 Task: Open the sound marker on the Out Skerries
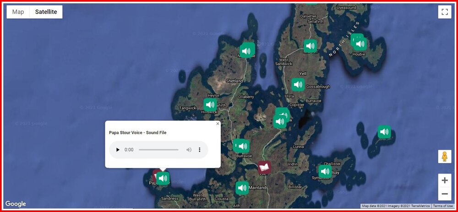pyautogui.click(x=384, y=132)
